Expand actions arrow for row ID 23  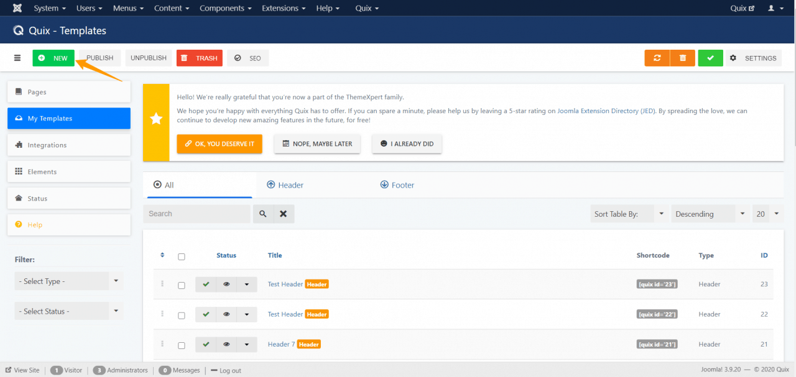click(247, 284)
